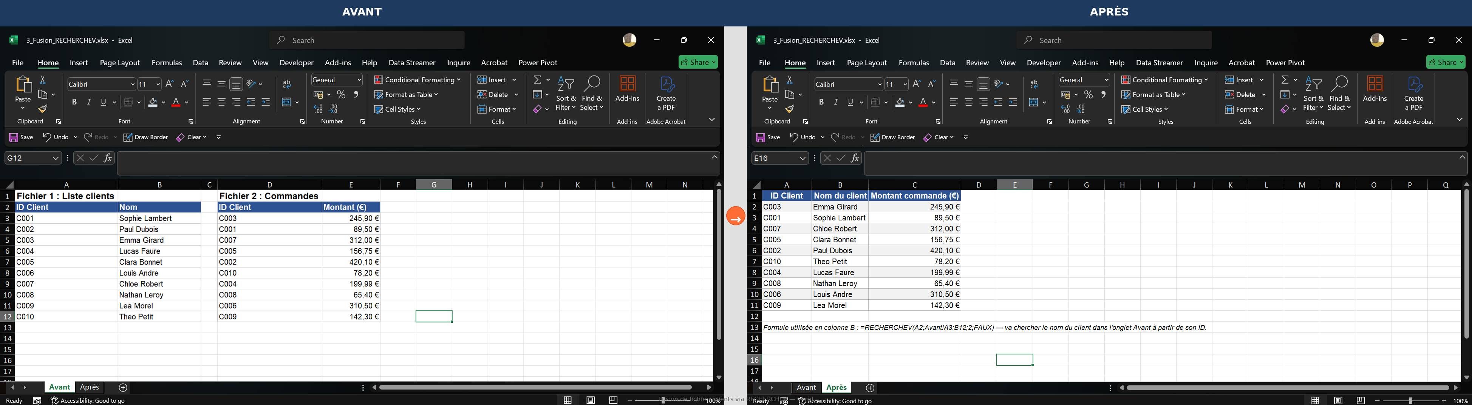This screenshot has width=1472, height=405.
Task: Click Insert Function fx in left window
Action: point(108,158)
